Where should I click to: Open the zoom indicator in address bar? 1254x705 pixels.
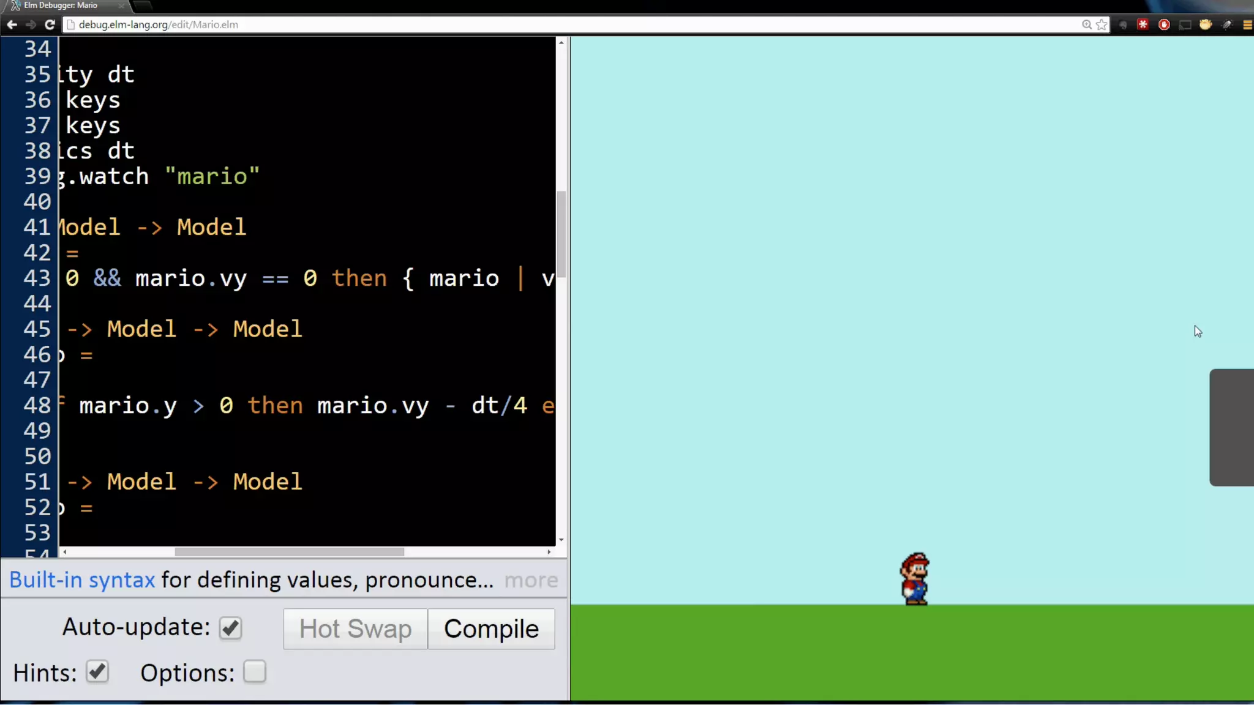pos(1086,24)
